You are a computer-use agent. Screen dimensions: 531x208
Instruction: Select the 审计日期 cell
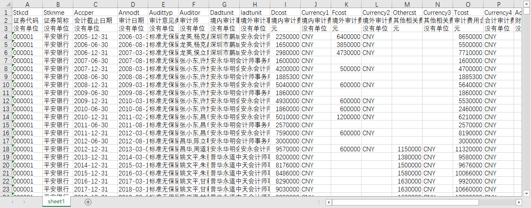click(133, 20)
